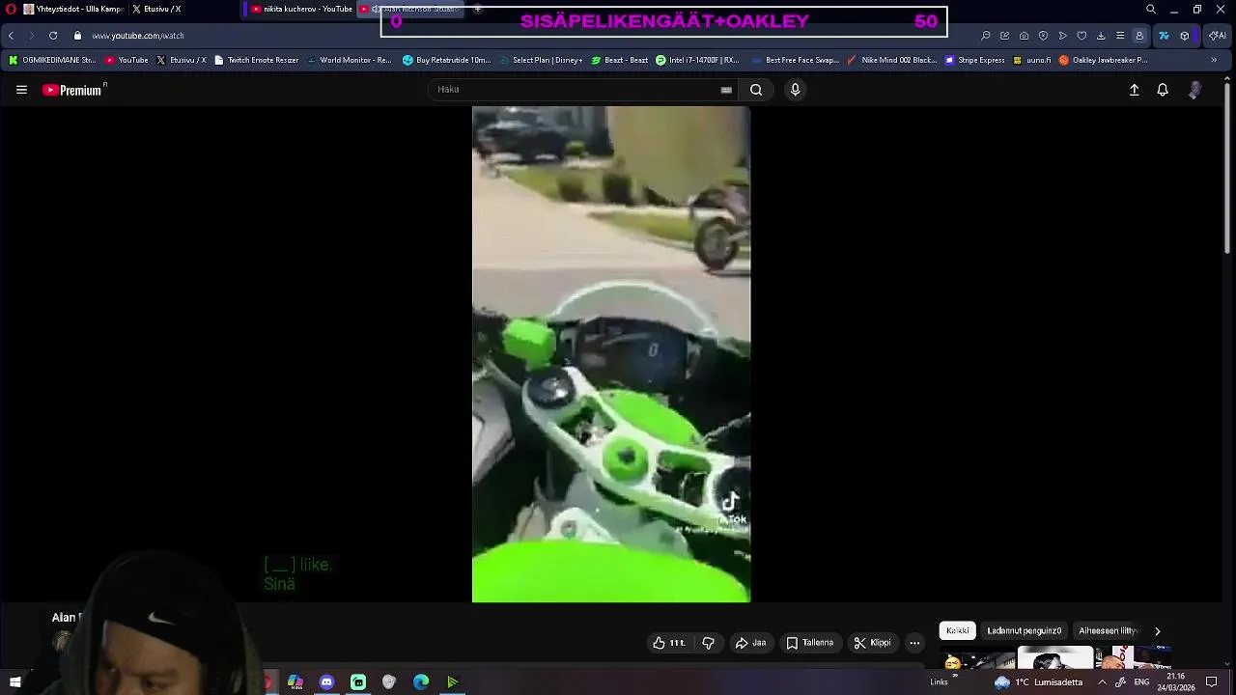This screenshot has height=695, width=1236.
Task: Open the Windows notification center icon
Action: coord(1212,682)
